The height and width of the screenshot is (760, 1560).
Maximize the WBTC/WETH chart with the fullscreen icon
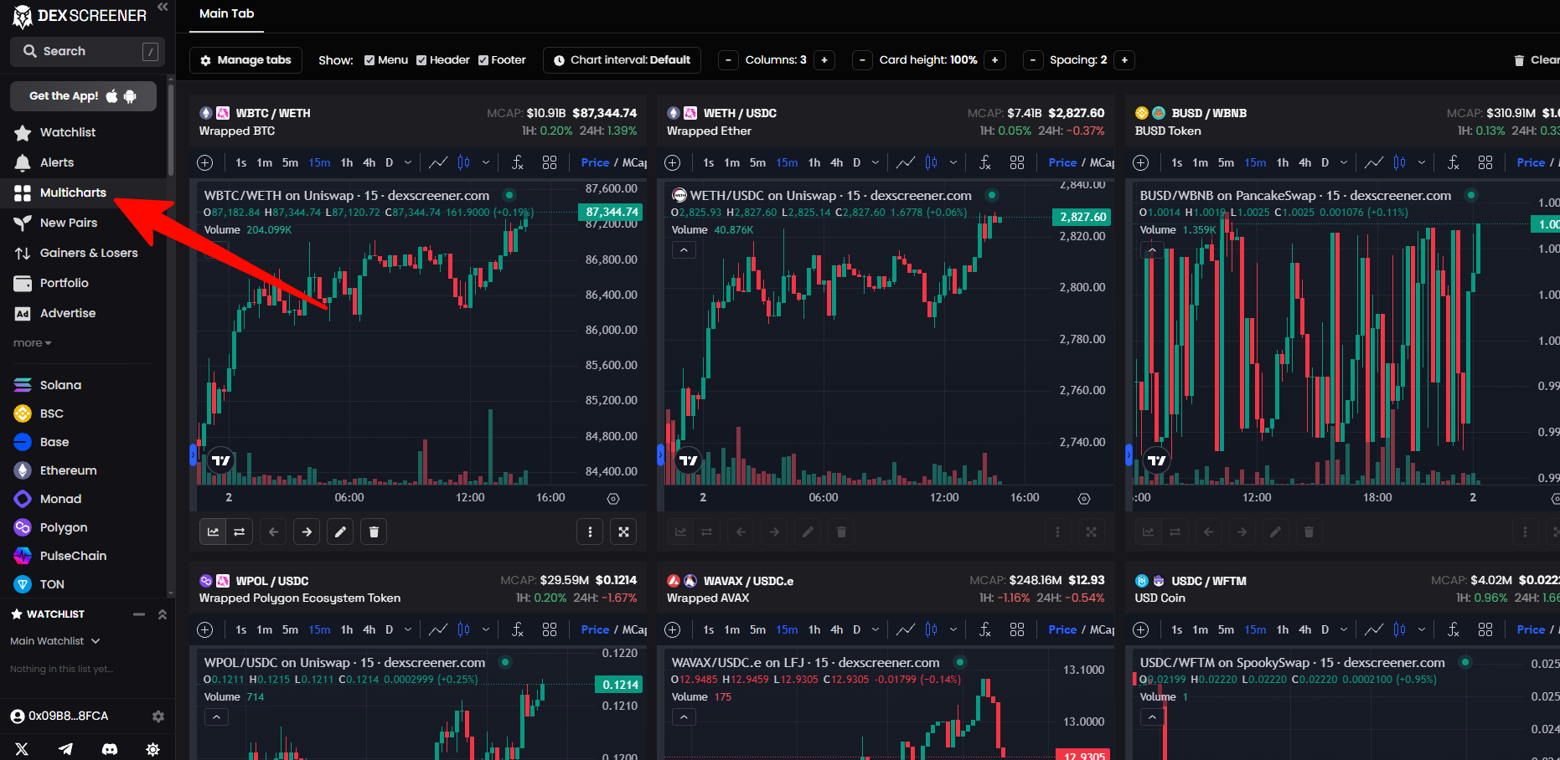pyautogui.click(x=623, y=531)
